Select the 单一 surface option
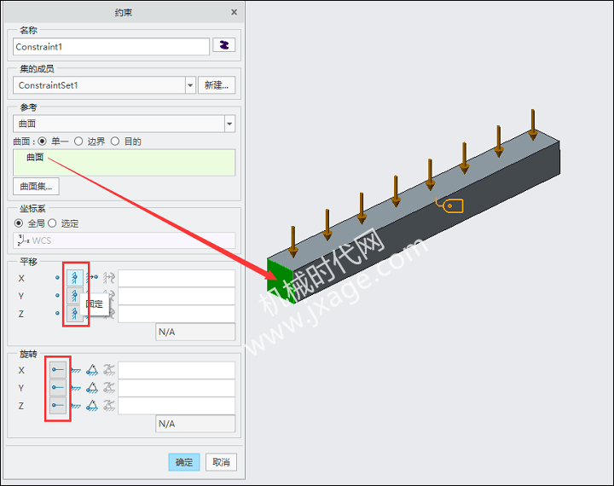The image size is (614, 486). pyautogui.click(x=43, y=141)
